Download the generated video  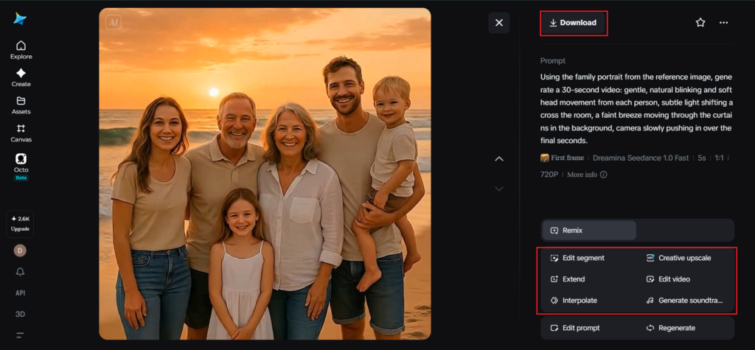coord(573,23)
